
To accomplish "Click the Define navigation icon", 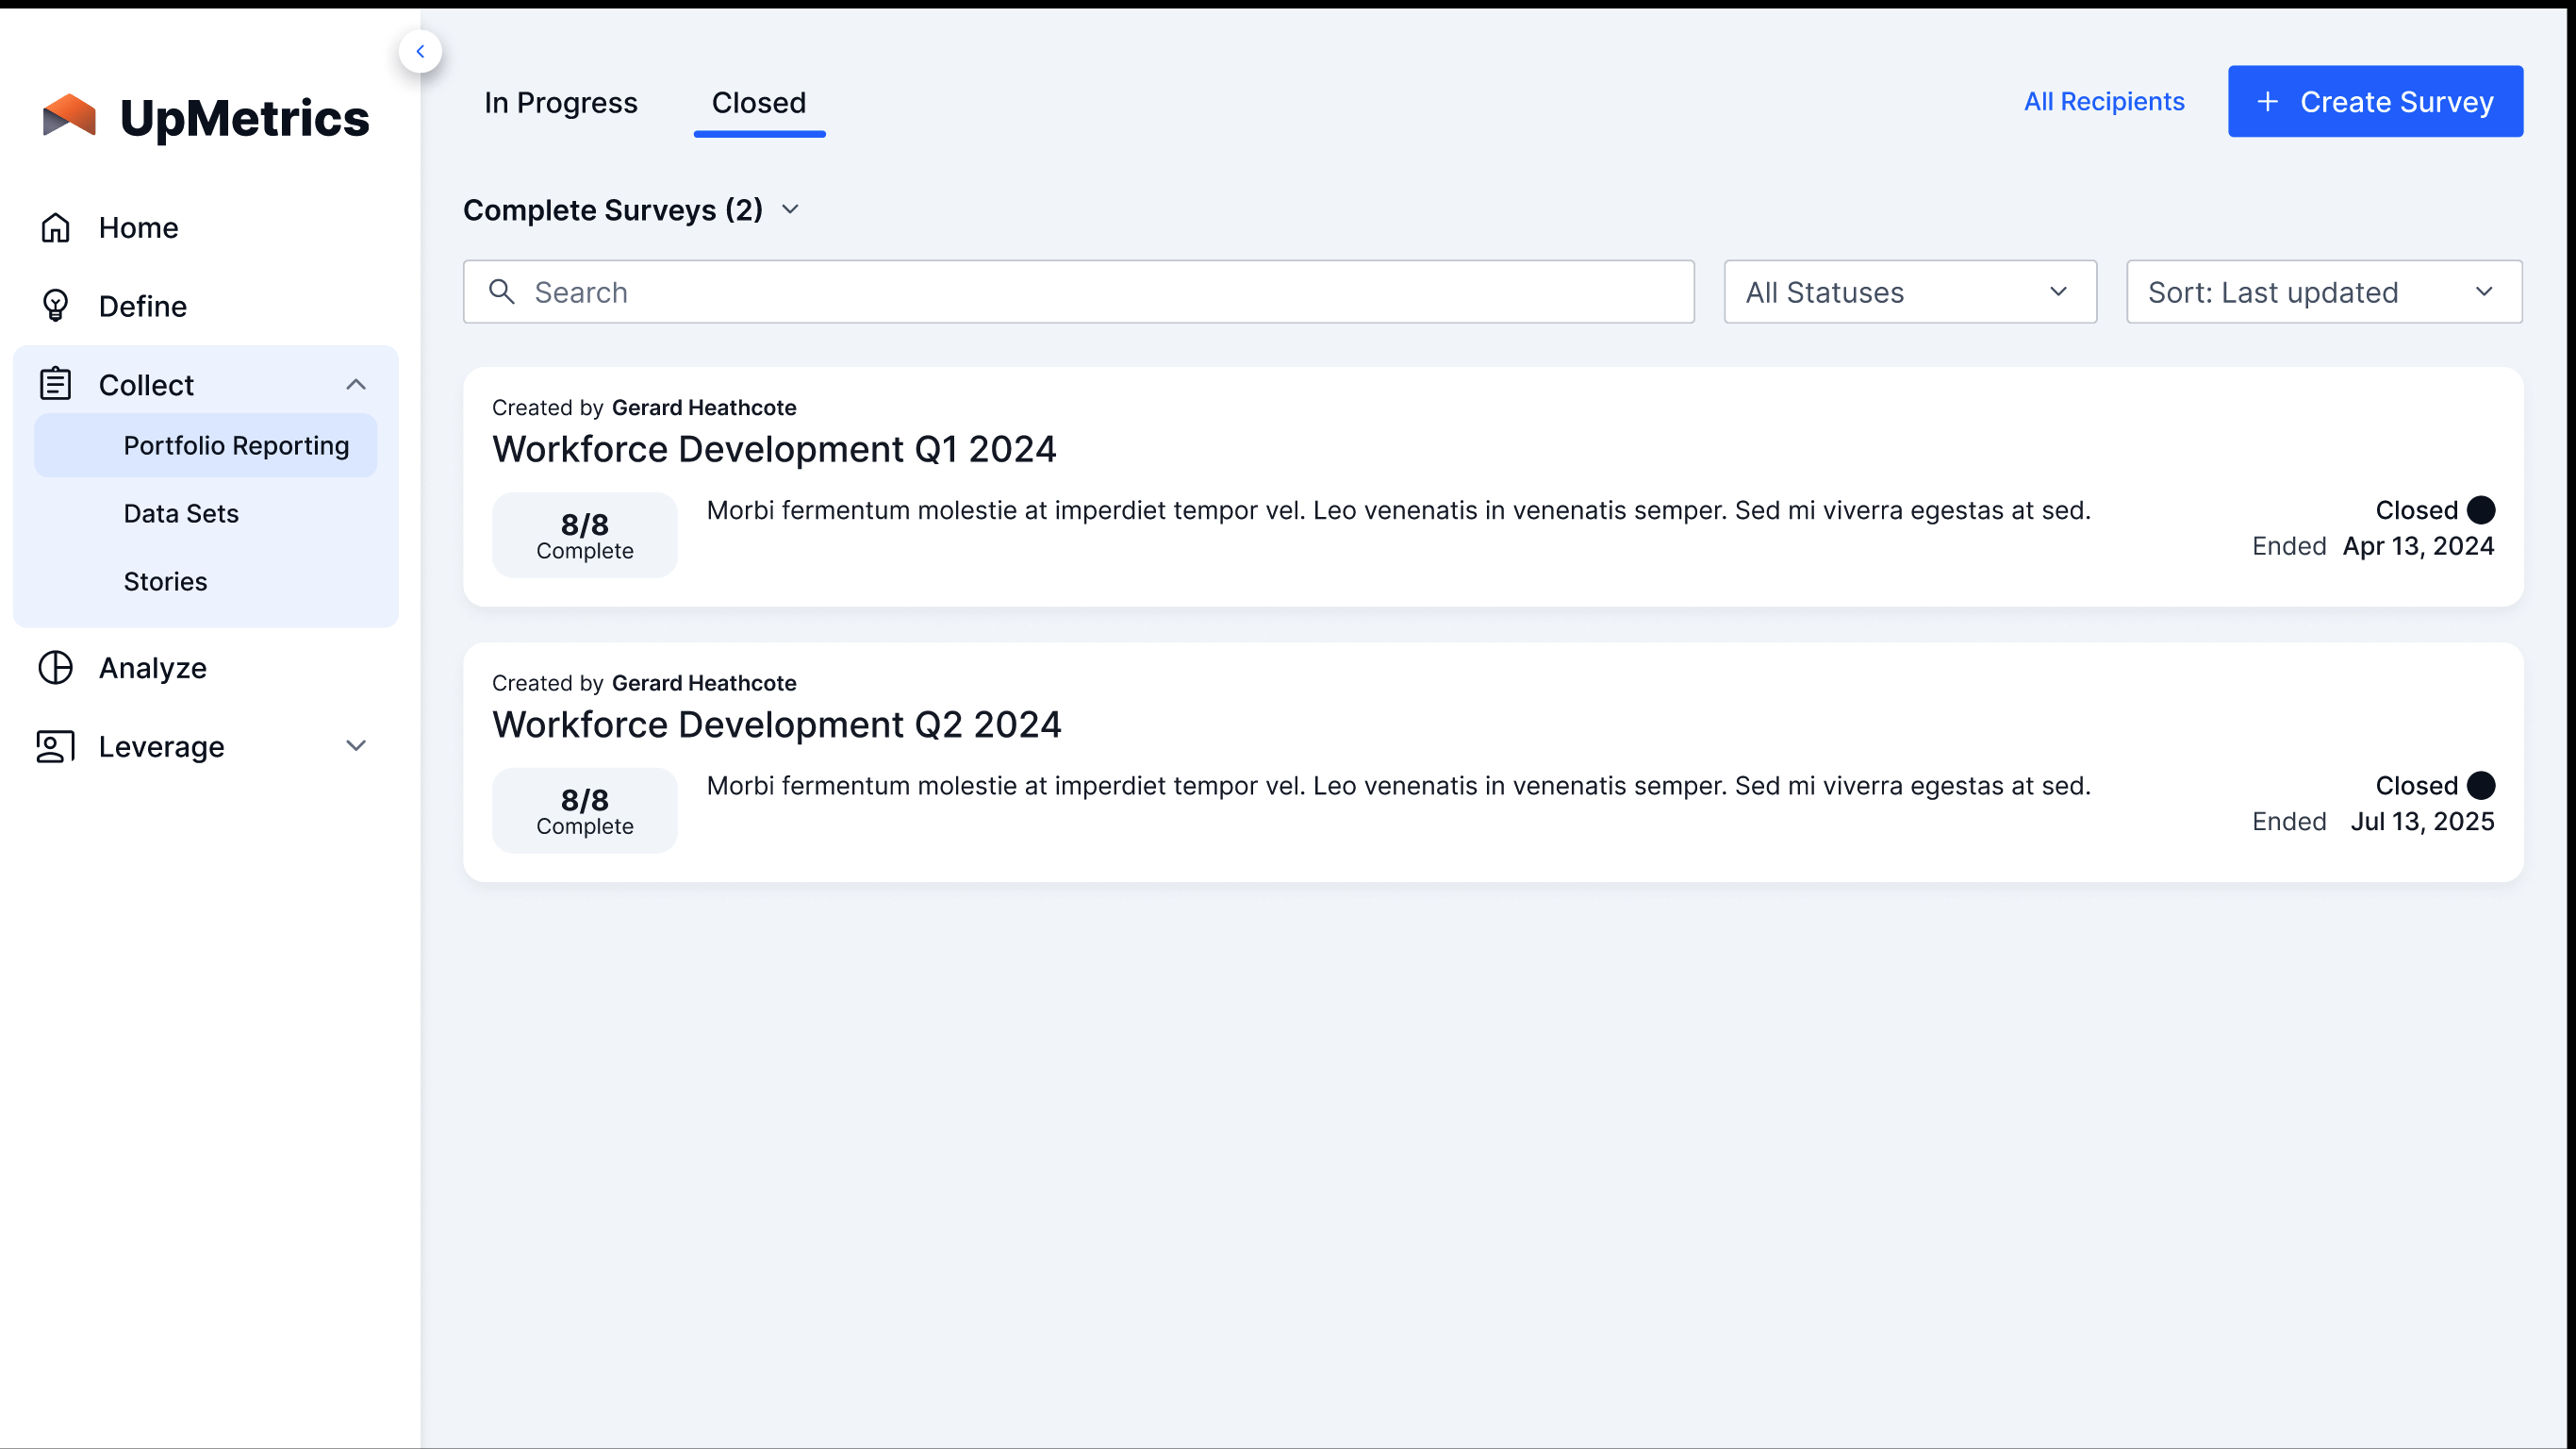I will (x=57, y=305).
